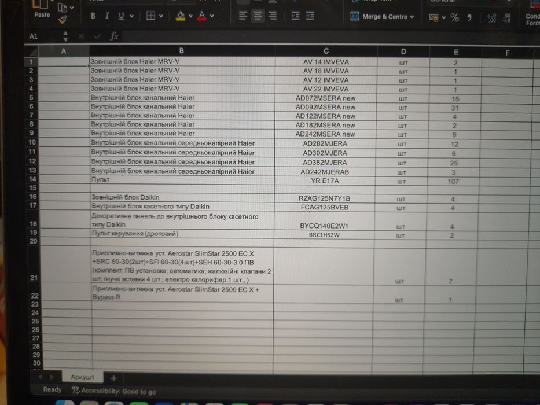Image resolution: width=540 pixels, height=405 pixels.
Task: Align text left
Action: [x=243, y=16]
